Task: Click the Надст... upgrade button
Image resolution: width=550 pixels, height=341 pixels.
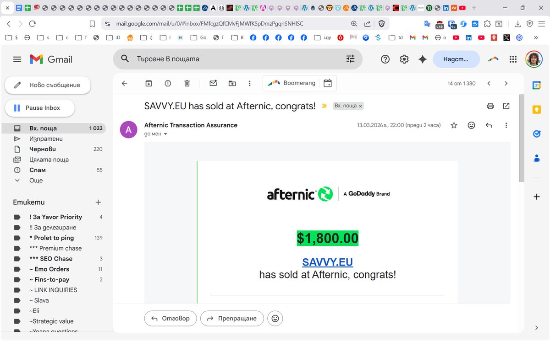Action: (456, 59)
